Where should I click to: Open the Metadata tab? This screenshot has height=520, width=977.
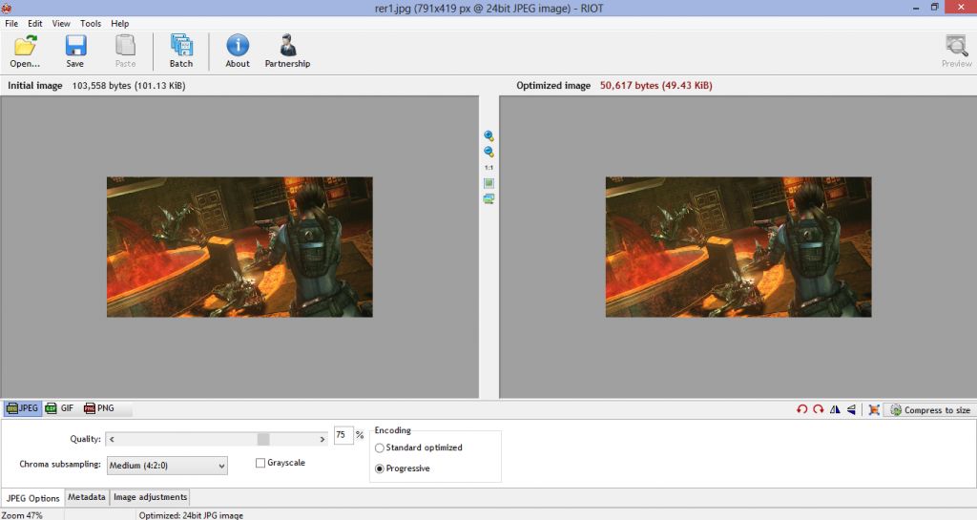[x=87, y=497]
